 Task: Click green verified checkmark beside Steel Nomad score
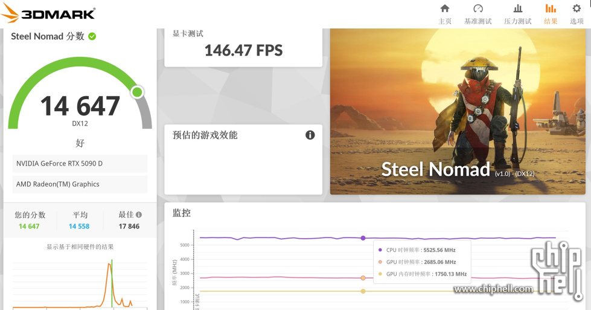(92, 36)
